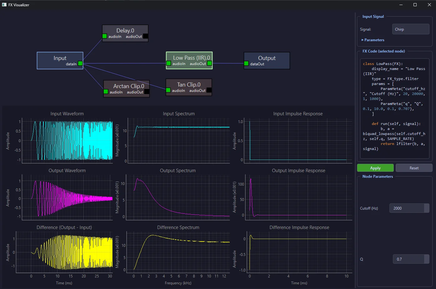
Task: Select the Input node by its title
Action: [60, 58]
